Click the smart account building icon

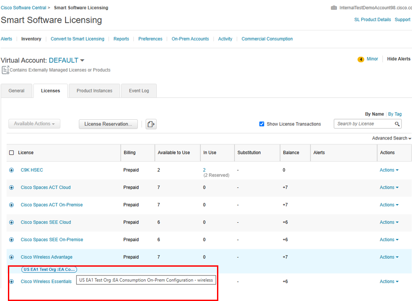tap(334, 7)
